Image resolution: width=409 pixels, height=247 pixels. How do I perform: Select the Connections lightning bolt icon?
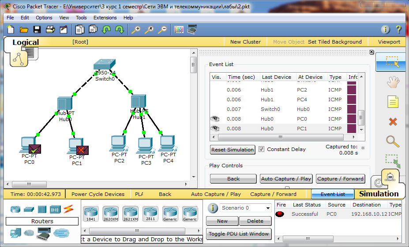(68, 209)
